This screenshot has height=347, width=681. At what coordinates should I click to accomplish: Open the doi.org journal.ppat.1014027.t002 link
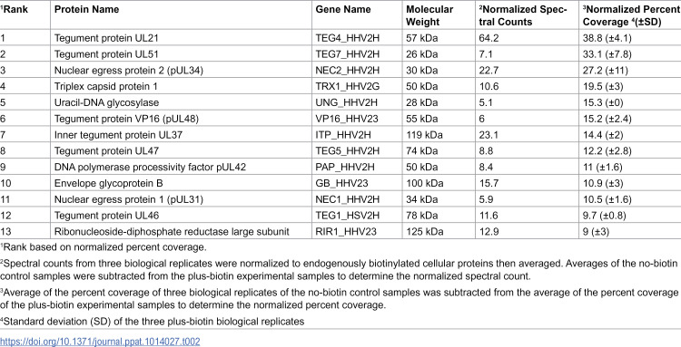coord(100,342)
